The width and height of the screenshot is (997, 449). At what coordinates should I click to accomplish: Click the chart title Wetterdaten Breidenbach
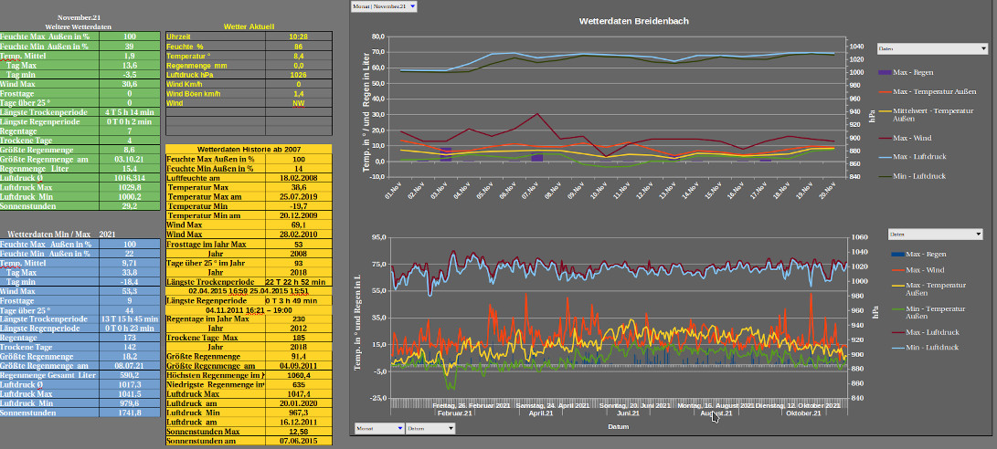[x=633, y=21]
